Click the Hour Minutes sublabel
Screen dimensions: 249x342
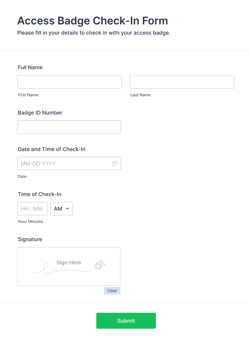[30, 222]
